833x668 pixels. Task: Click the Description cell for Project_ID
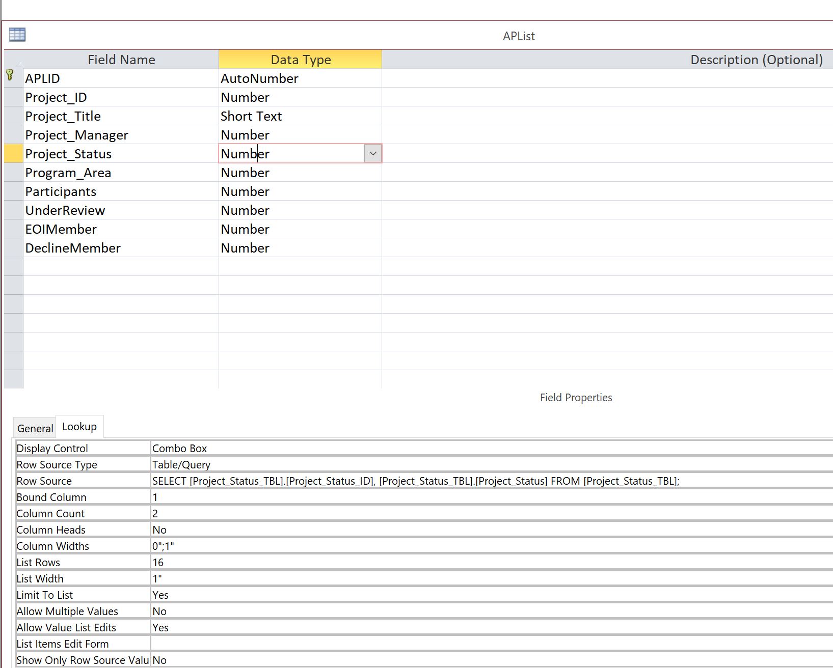pyautogui.click(x=606, y=97)
